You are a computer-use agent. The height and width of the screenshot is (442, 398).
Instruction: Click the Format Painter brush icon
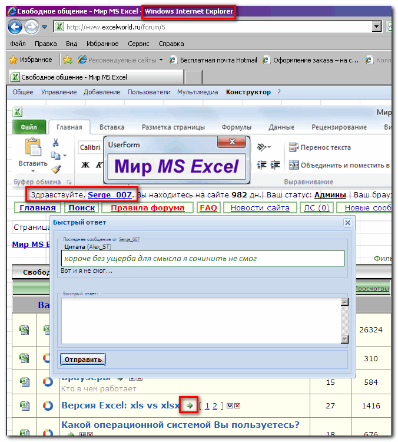coord(56,169)
